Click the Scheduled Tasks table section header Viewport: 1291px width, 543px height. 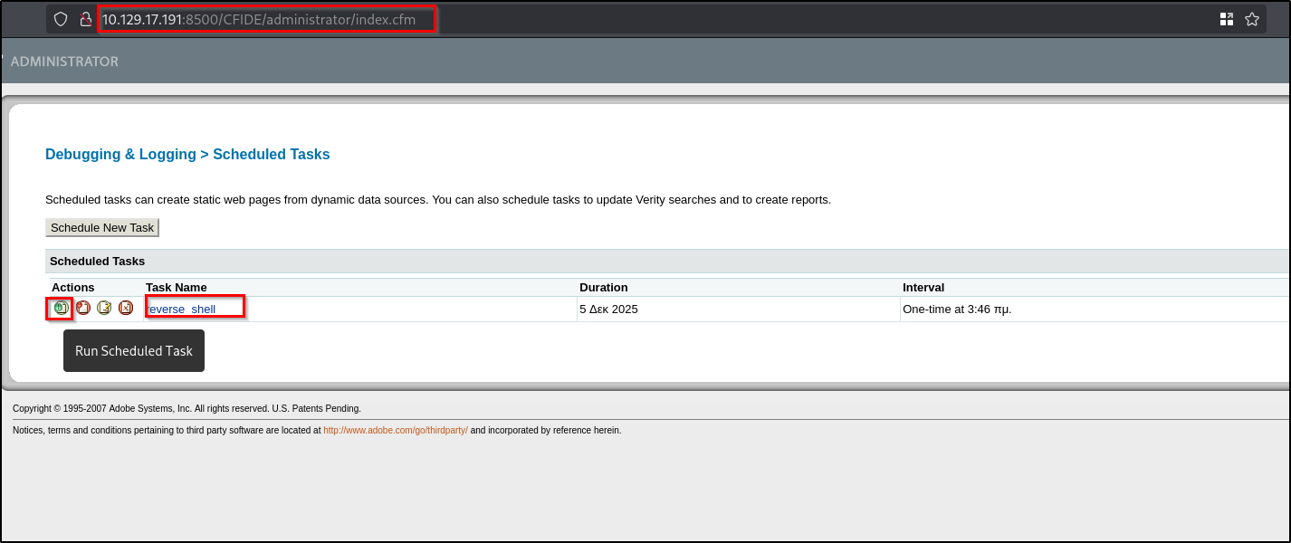click(x=97, y=262)
